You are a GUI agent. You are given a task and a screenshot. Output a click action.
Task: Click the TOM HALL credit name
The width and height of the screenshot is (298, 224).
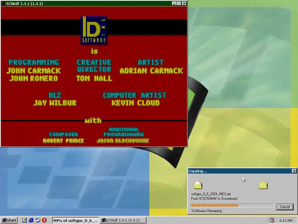point(94,78)
